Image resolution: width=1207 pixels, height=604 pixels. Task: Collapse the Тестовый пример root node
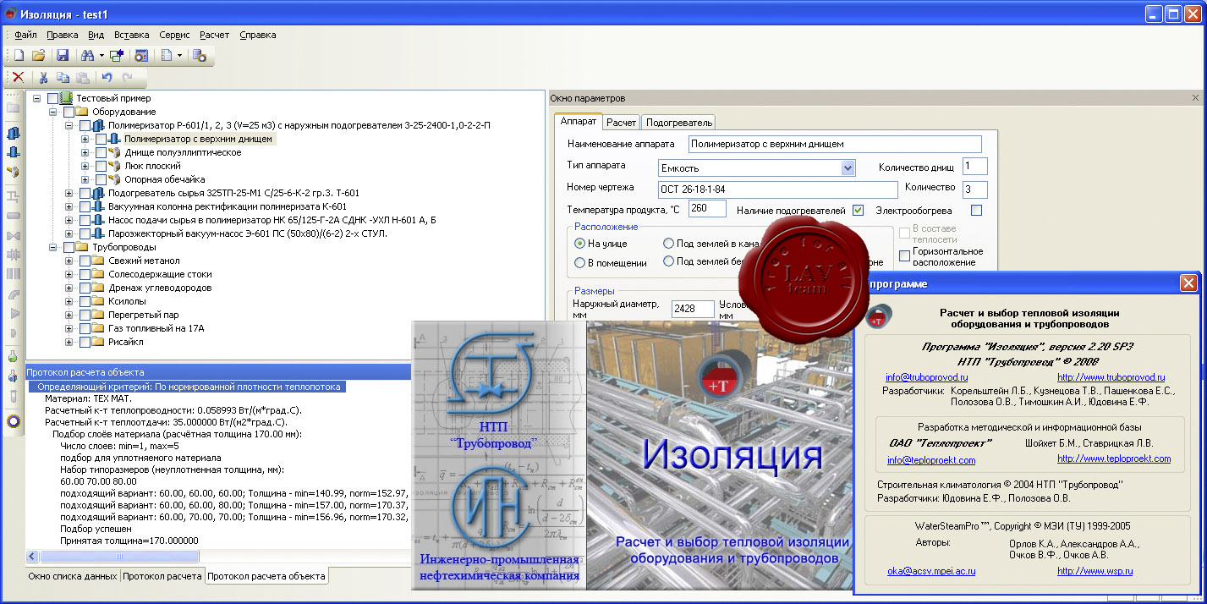point(37,98)
